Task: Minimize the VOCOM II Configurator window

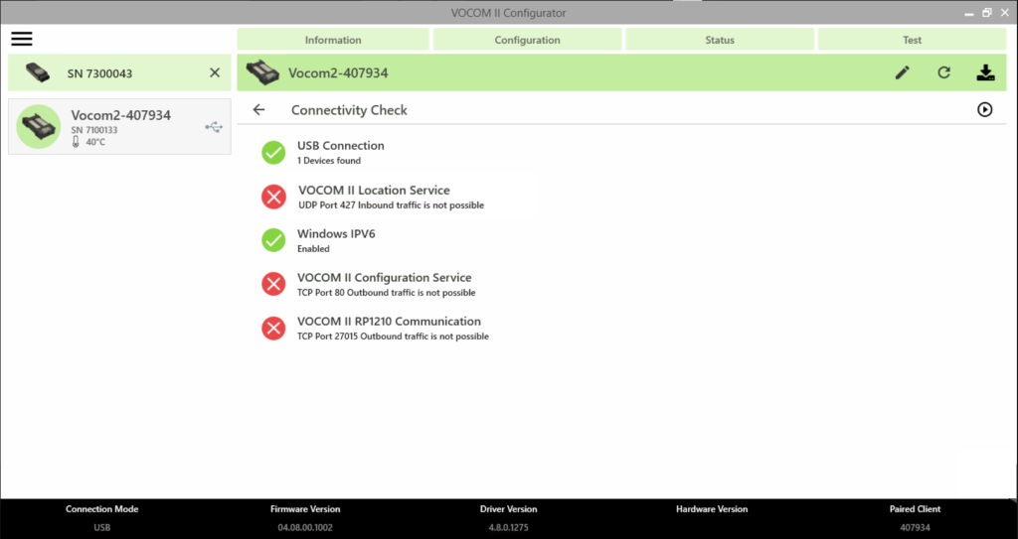Action: (x=969, y=14)
